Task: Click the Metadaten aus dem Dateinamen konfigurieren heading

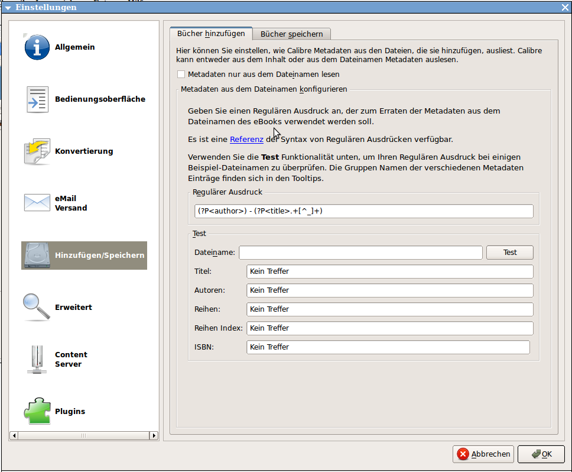Action: click(264, 89)
